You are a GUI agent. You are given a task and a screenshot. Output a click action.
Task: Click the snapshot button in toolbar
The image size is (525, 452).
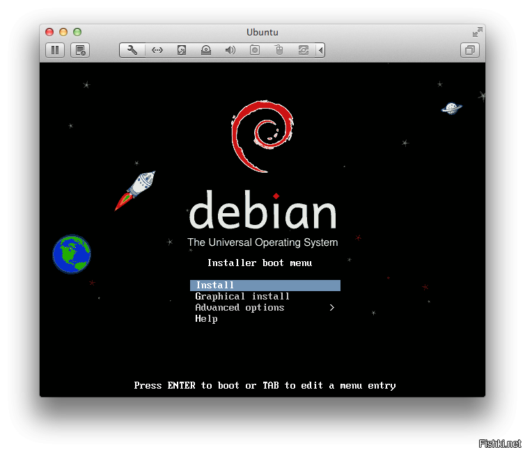click(80, 50)
